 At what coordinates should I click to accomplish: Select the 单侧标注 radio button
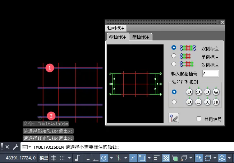174,56
